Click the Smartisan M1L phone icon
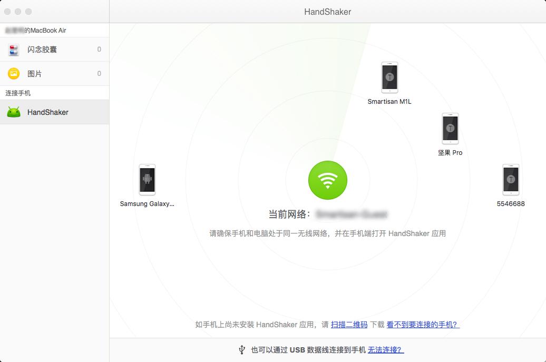The width and height of the screenshot is (546, 362). click(x=389, y=77)
